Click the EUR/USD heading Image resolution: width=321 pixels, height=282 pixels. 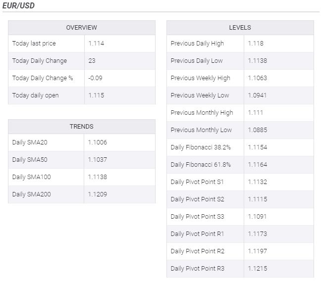tap(18, 6)
